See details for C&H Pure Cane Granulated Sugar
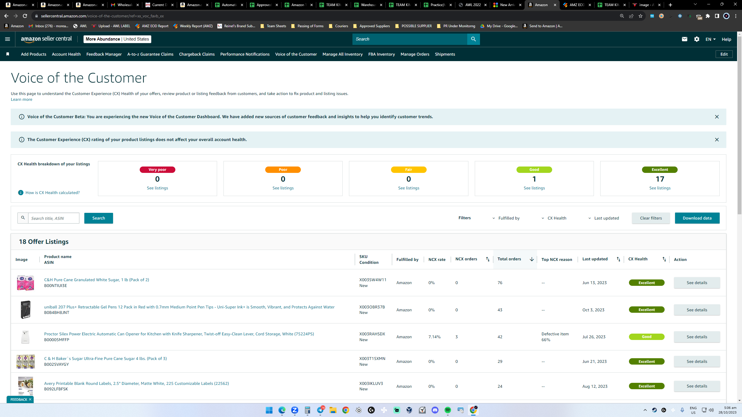The image size is (742, 417). [697, 283]
